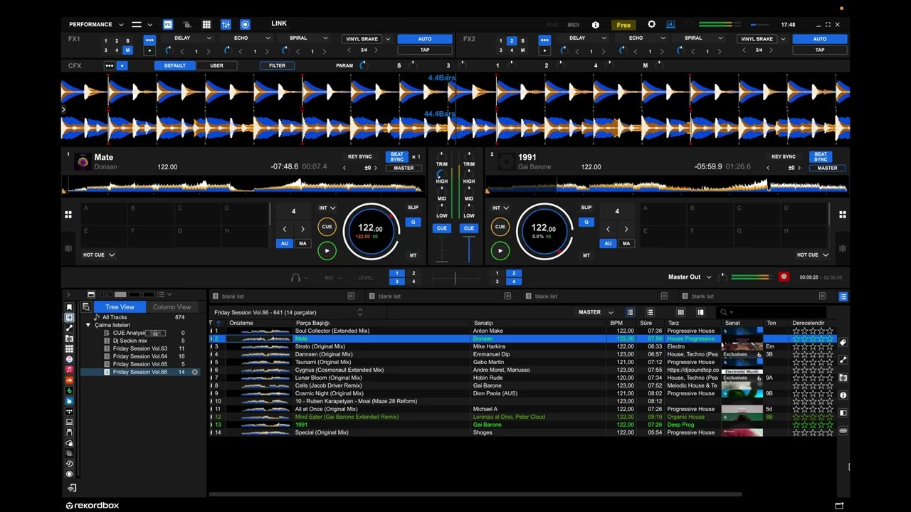Open recordings icon in browser sidebar
The image size is (911, 512).
(69, 474)
